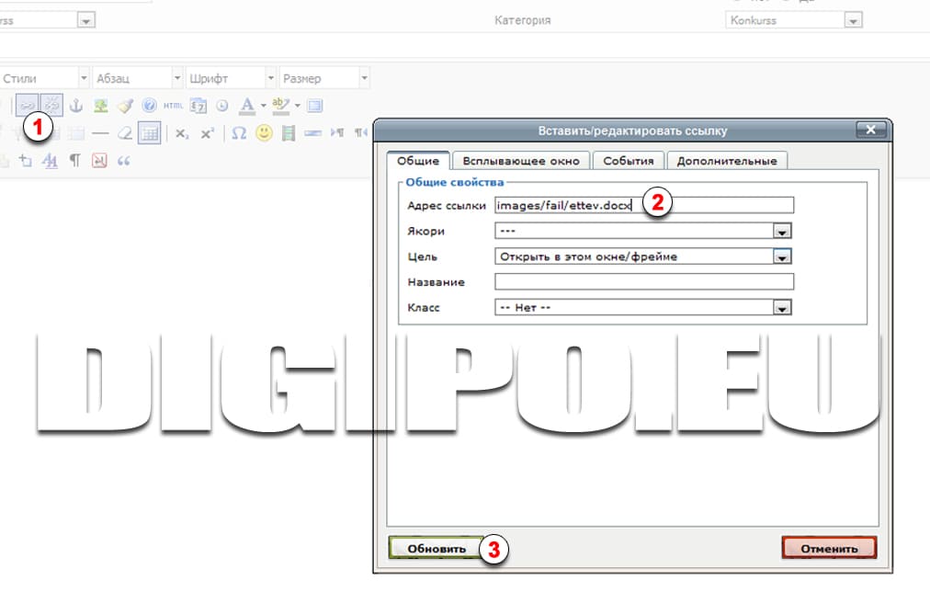
Task: Insert a special character with the Omega icon
Action: tap(239, 133)
